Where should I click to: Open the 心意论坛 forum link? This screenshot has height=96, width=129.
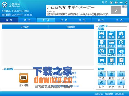pyautogui.click(x=99, y=94)
